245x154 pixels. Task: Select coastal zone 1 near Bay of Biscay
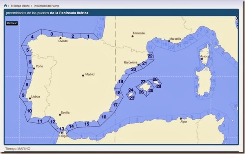(x=88, y=36)
